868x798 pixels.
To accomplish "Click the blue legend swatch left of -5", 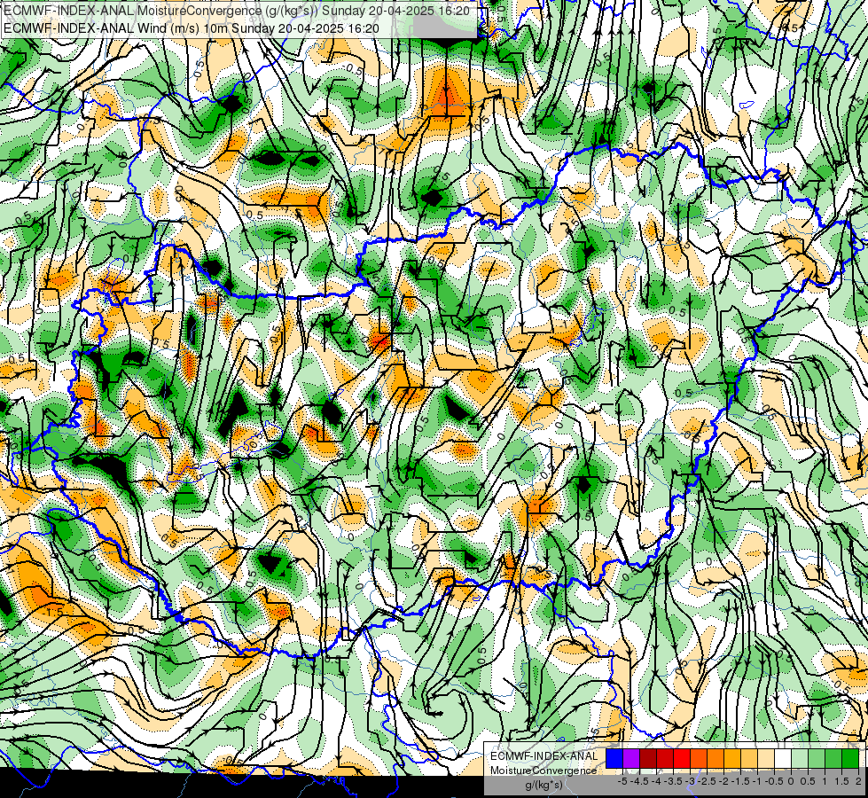I will coord(614,759).
